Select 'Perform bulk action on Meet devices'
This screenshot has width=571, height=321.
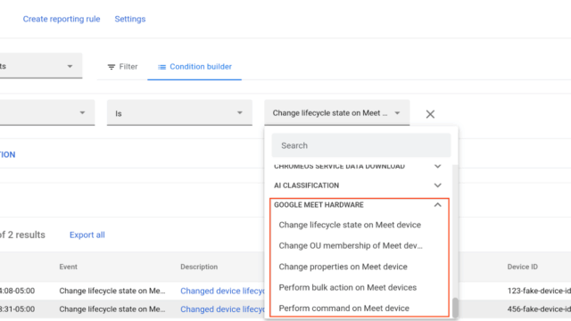[348, 287]
